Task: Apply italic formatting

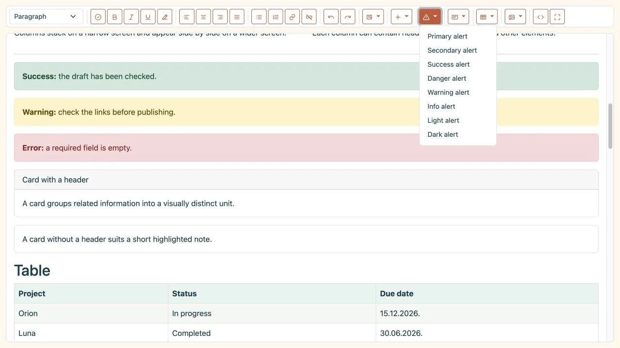Action: (131, 17)
